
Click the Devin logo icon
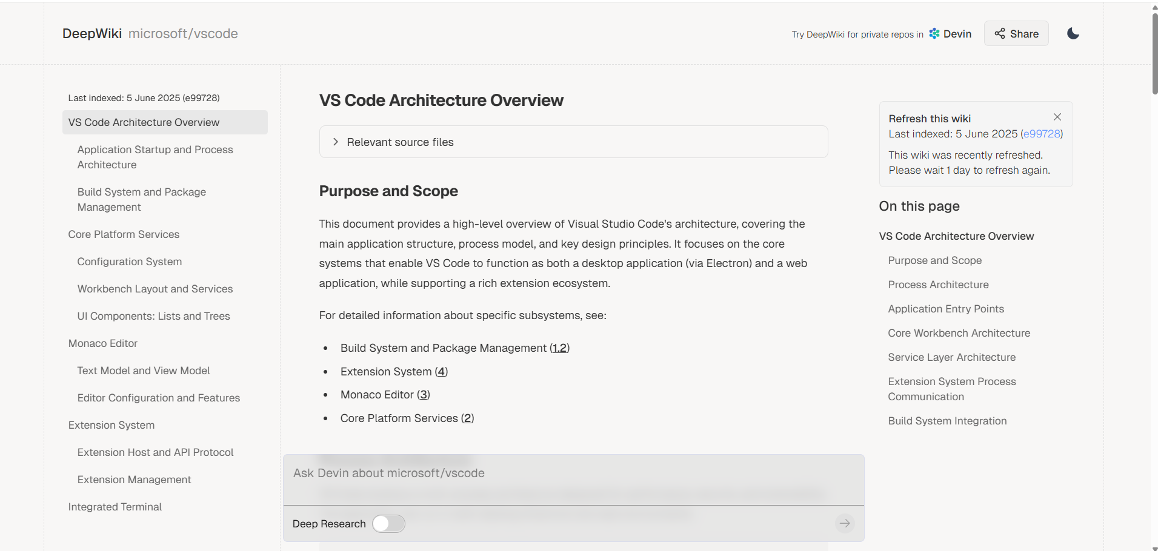934,33
